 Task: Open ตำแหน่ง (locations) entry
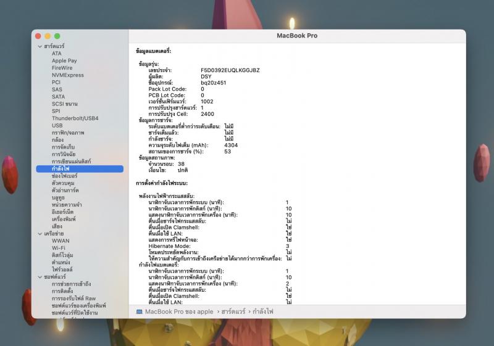[x=61, y=263]
